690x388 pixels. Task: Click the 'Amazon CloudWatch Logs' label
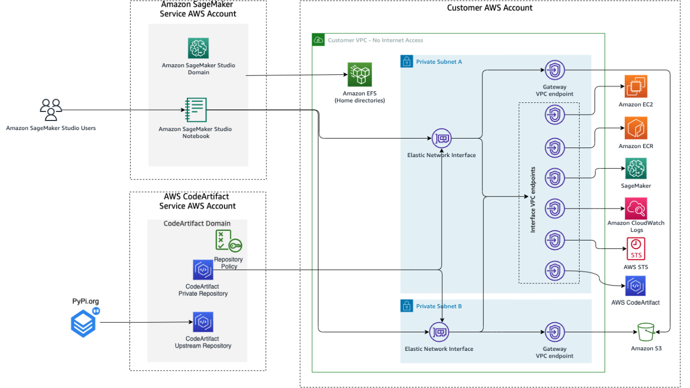pyautogui.click(x=636, y=227)
